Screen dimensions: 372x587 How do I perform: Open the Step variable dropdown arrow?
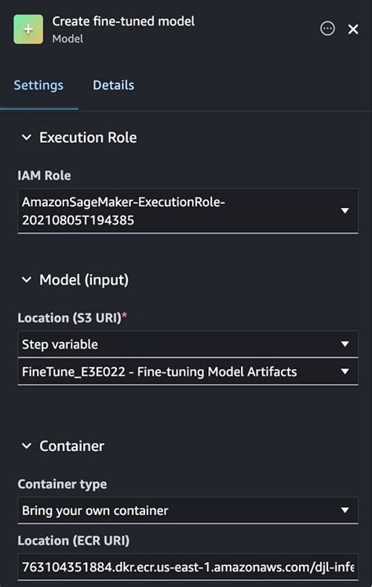click(345, 344)
